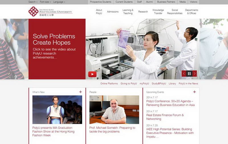Open the MA Graduation Fashion Show article link

click(53, 131)
